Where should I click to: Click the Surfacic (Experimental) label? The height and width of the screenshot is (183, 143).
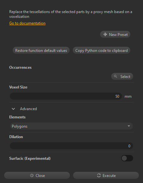[x=30, y=158]
